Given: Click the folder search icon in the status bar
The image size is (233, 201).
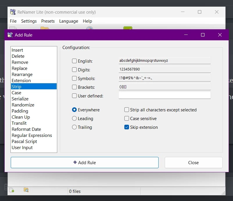Looking at the screenshot, I should (26, 190).
